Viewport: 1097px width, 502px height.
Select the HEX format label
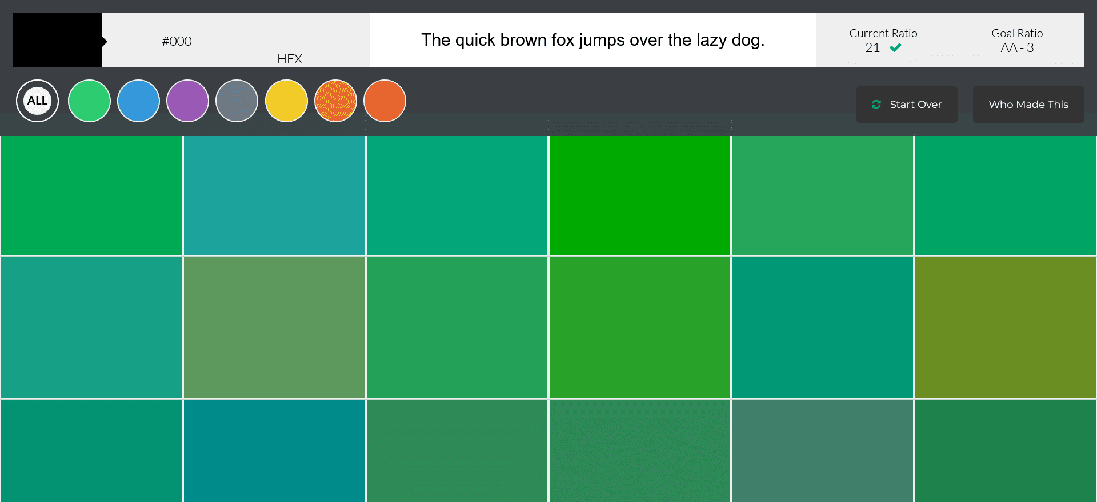[x=290, y=59]
